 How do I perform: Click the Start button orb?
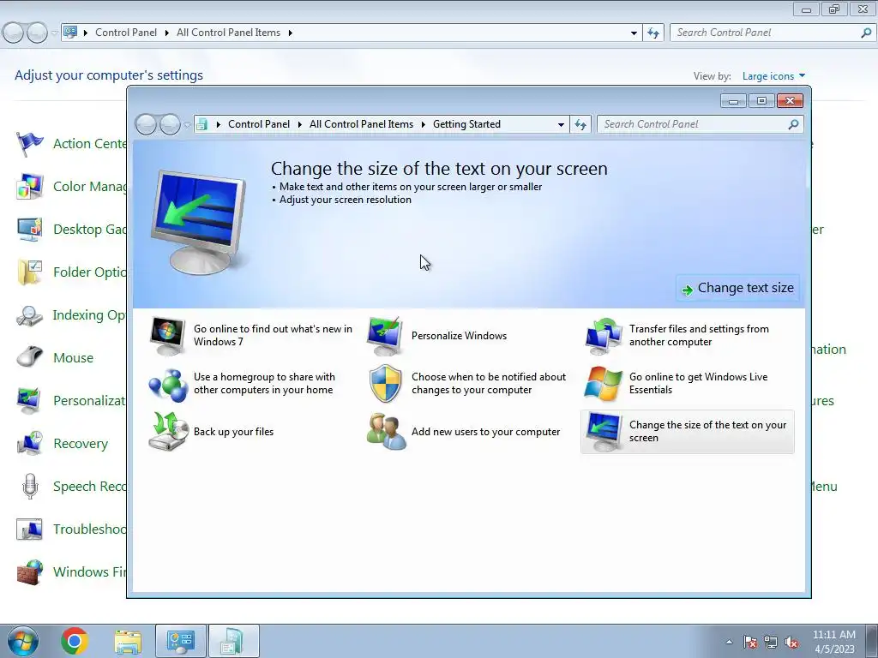click(23, 641)
